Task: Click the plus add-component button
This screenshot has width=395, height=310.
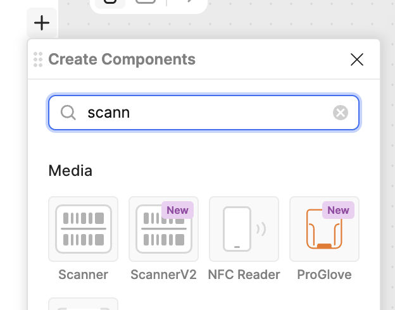Action: point(42,23)
